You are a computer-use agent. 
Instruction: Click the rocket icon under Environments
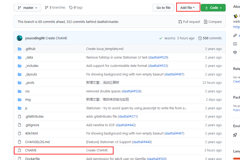click(x=235, y=135)
